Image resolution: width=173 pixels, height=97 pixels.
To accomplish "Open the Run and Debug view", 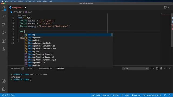I will pyautogui.click(x=4, y=33).
